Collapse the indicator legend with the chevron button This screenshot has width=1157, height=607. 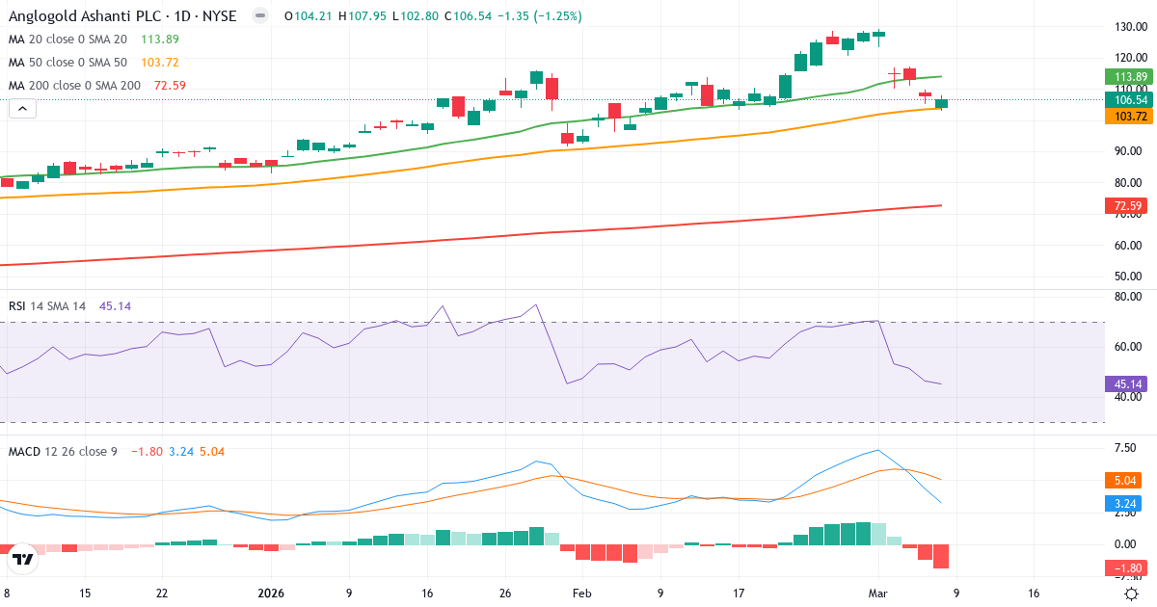[21, 108]
